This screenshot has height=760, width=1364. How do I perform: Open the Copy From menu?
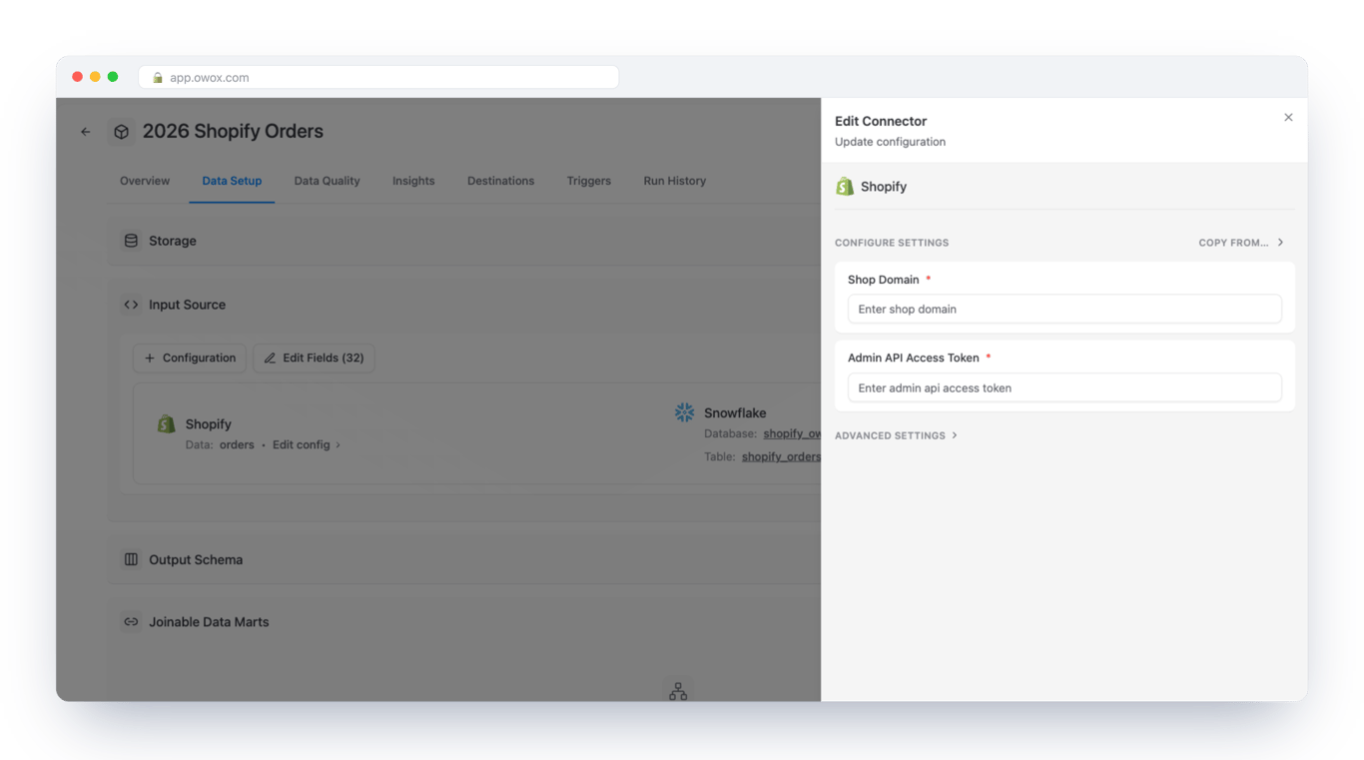(1241, 243)
